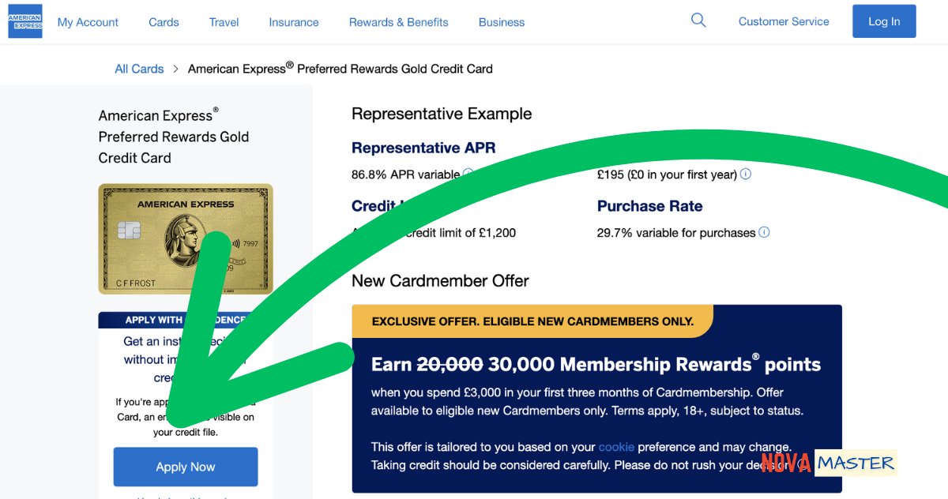Screen dimensions: 948x499
Task: Click the Nova Master watermark logo
Action: coord(829,463)
